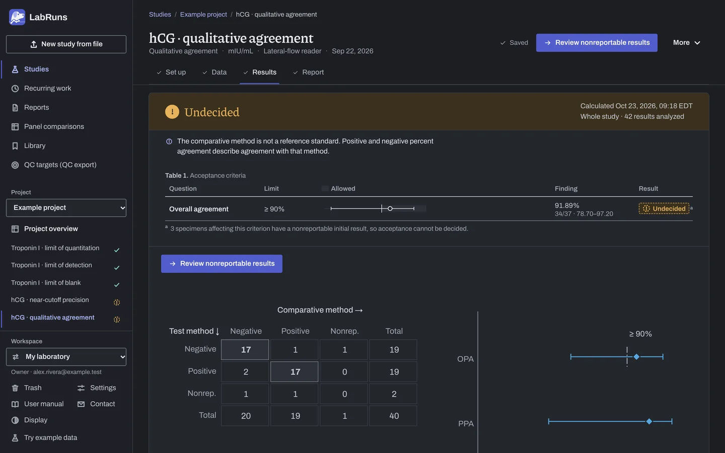The image size is (725, 453).
Task: Open Studies in the sidebar
Action: point(66,69)
